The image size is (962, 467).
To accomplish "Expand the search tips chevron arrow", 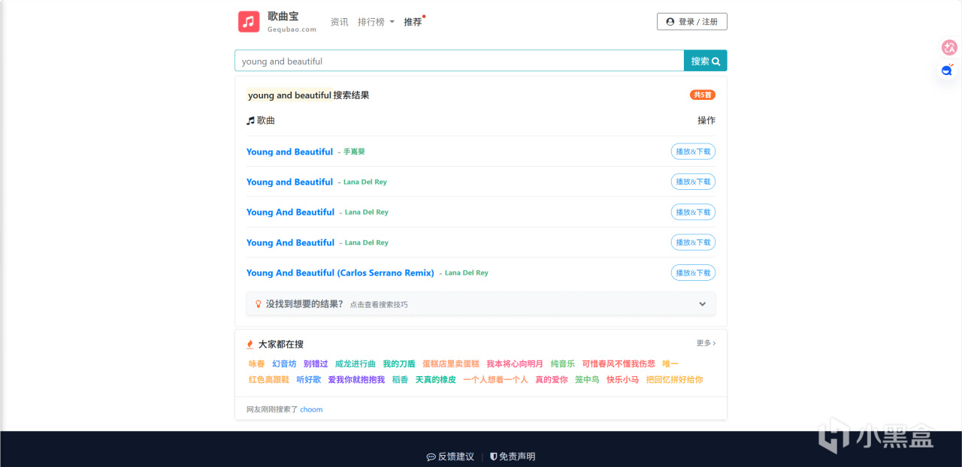I will (x=703, y=304).
